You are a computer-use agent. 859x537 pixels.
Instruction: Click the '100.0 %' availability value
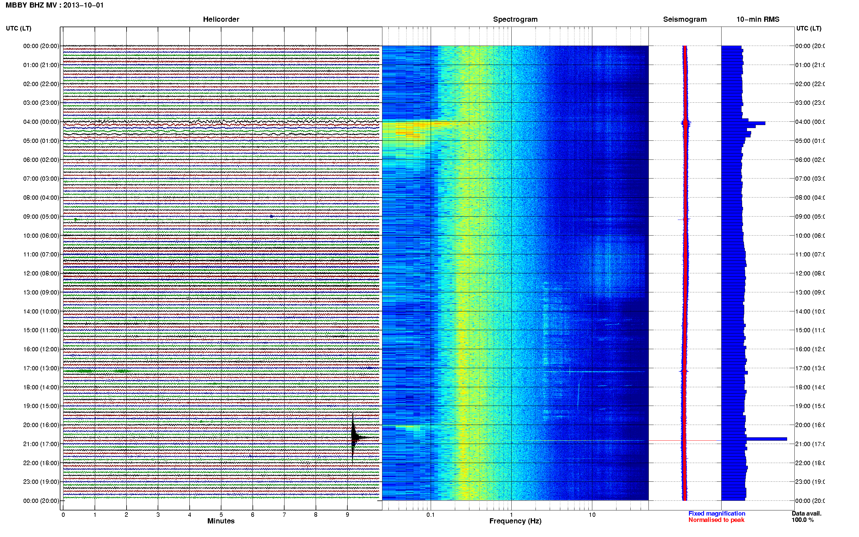[803, 520]
